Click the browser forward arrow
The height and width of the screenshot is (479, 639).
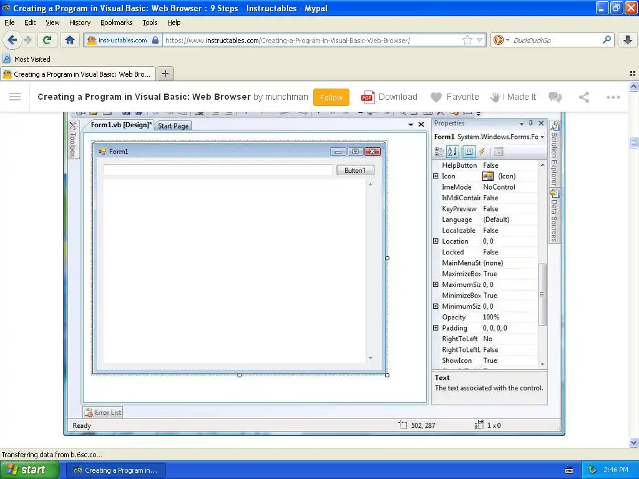pyautogui.click(x=28, y=40)
